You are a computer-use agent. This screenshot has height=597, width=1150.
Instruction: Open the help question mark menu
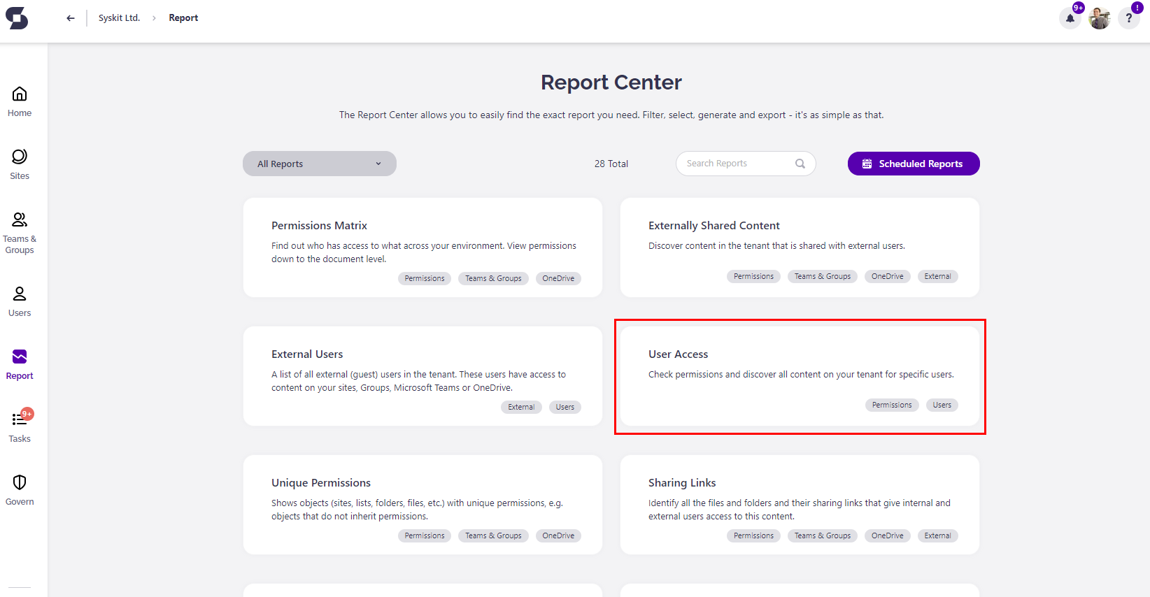click(x=1129, y=18)
